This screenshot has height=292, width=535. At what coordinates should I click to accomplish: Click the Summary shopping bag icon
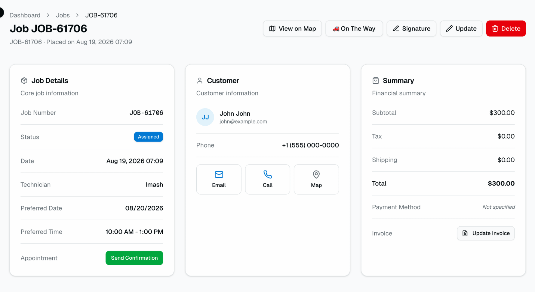[x=376, y=81]
